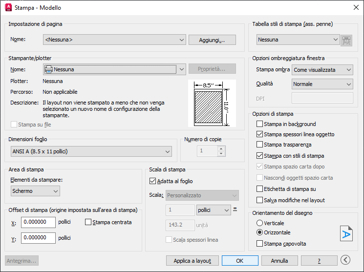Expand the Elementi da stampare dropdown
The height and width of the screenshot is (272, 364).
point(35,191)
